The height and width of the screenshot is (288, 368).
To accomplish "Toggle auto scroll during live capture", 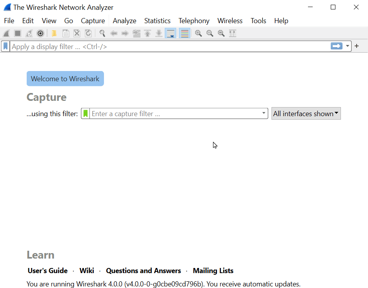I will (x=171, y=33).
